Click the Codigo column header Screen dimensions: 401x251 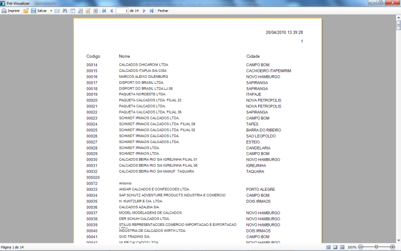pos(93,56)
